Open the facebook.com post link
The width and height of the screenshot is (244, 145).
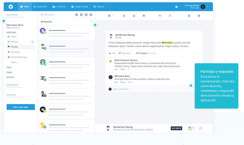point(133,130)
